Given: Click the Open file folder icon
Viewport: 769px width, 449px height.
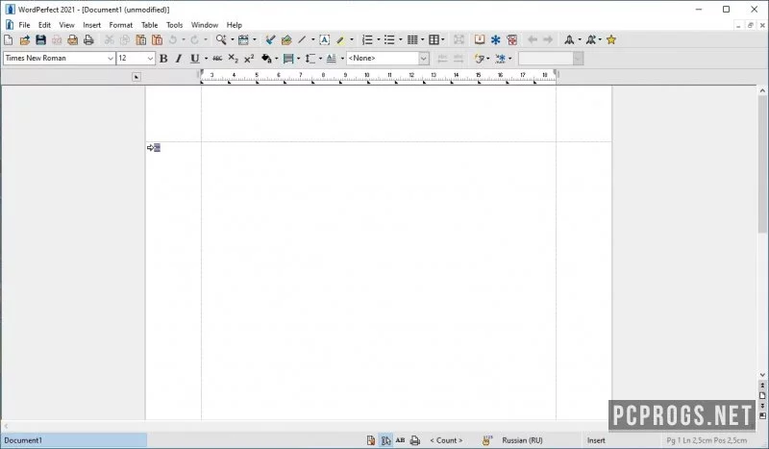Looking at the screenshot, I should (x=25, y=40).
